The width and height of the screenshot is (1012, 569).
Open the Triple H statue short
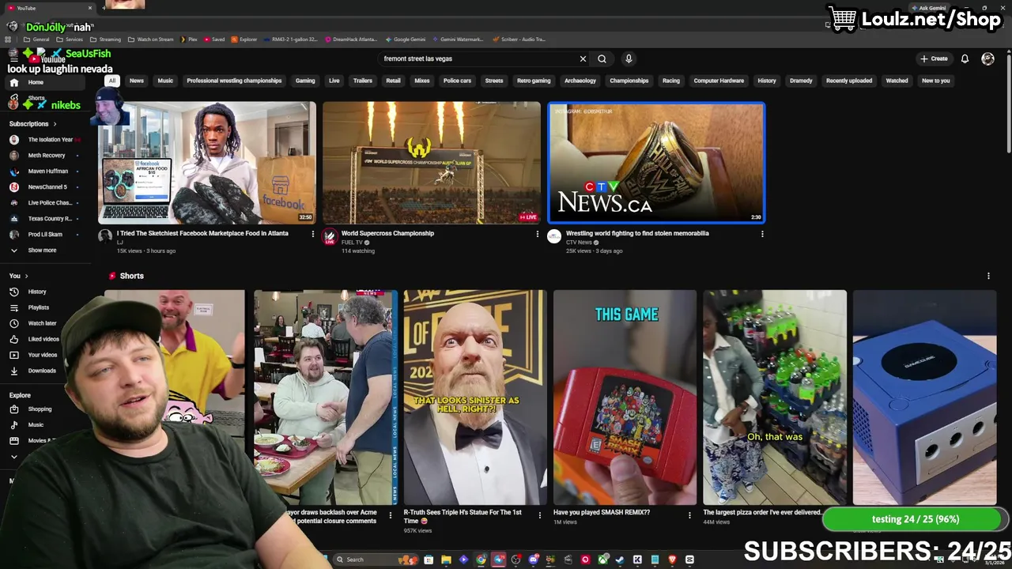(474, 398)
